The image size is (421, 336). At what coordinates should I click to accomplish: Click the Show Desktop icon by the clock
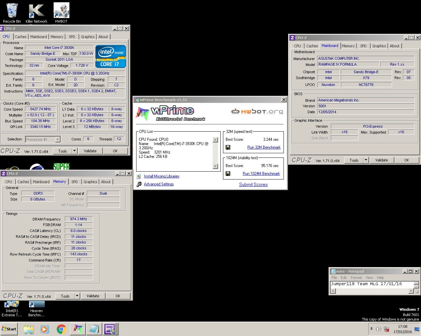(417, 329)
